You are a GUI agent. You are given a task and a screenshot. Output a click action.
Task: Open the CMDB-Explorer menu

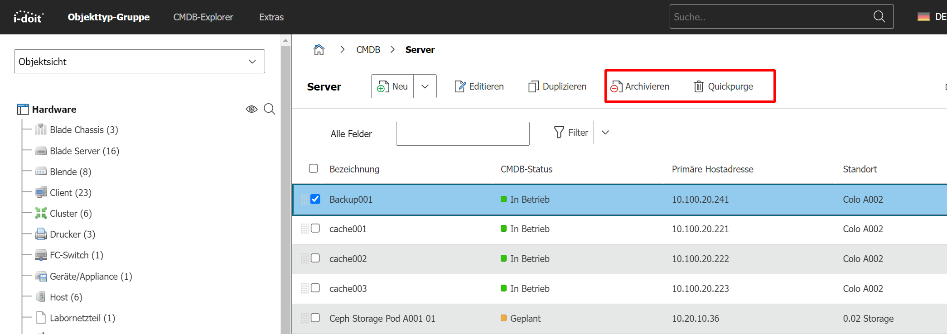coord(203,17)
